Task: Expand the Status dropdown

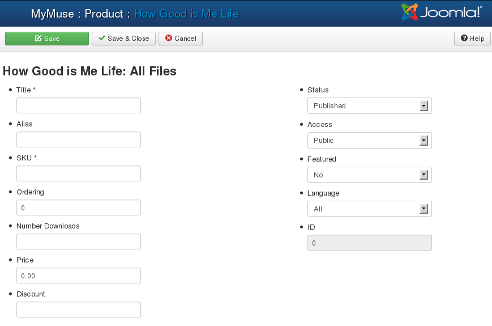Action: (369, 106)
